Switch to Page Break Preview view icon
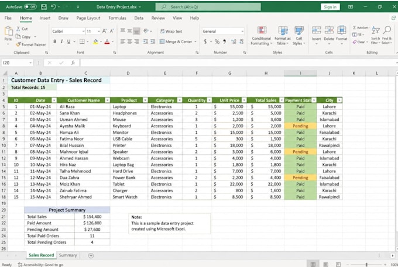The width and height of the screenshot is (398, 267). (338, 265)
